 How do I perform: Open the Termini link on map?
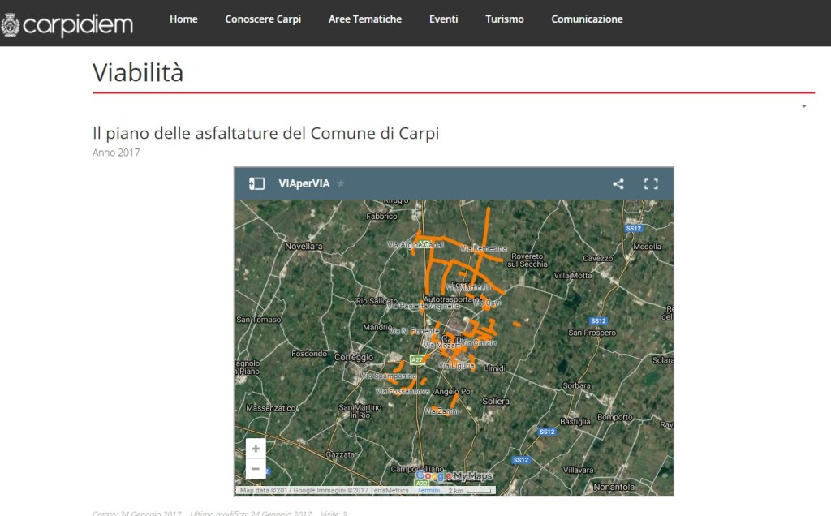coord(428,490)
